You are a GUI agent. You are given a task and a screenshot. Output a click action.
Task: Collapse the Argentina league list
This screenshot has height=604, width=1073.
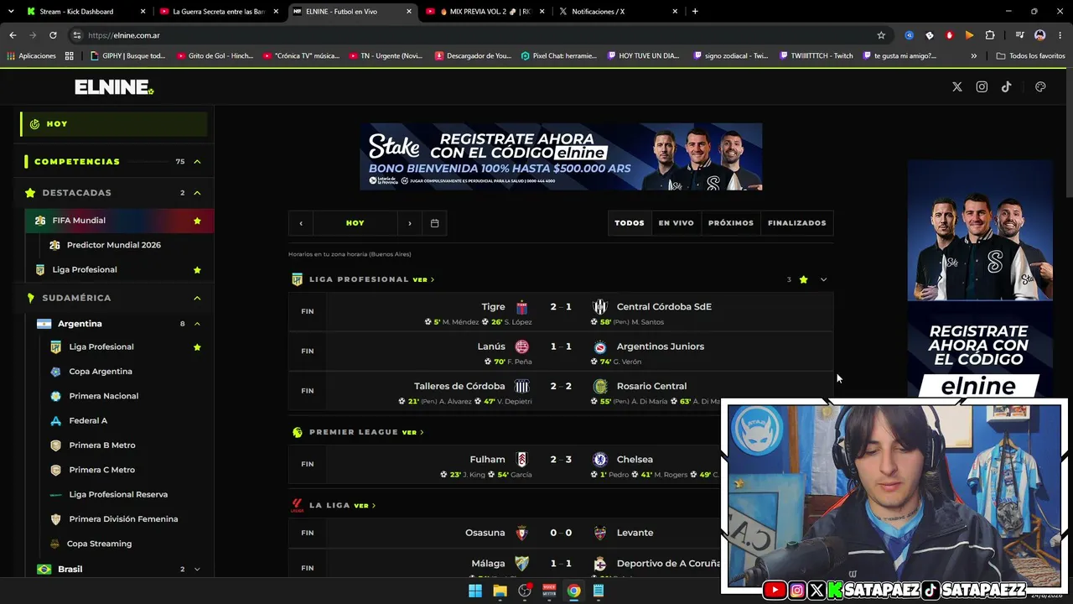[197, 324]
